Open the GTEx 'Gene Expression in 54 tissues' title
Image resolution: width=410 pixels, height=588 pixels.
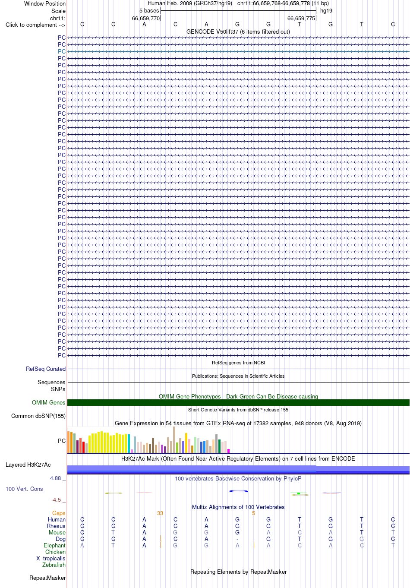pos(238,423)
